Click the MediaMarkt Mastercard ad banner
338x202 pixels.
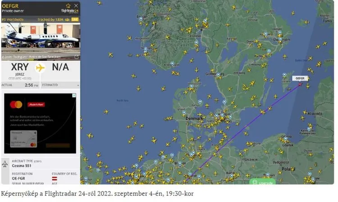pyautogui.click(x=40, y=124)
